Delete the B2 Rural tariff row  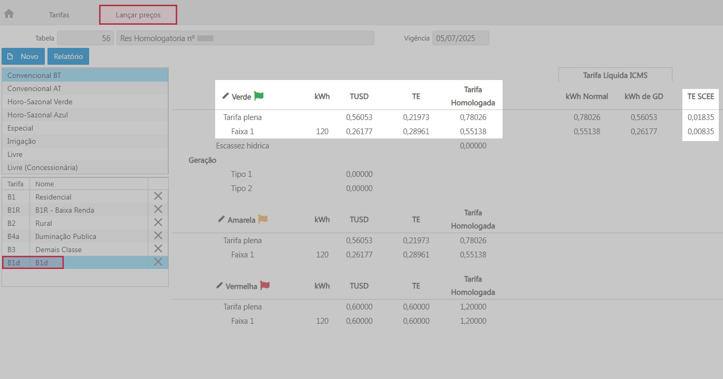[158, 223]
